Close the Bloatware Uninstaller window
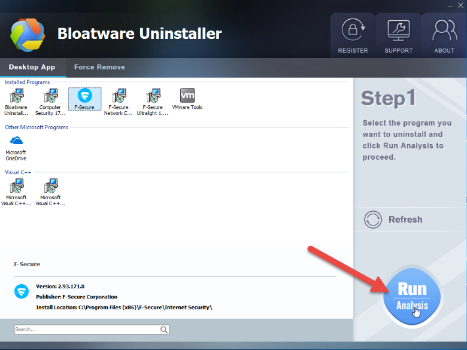The height and width of the screenshot is (350, 467). (x=460, y=5)
